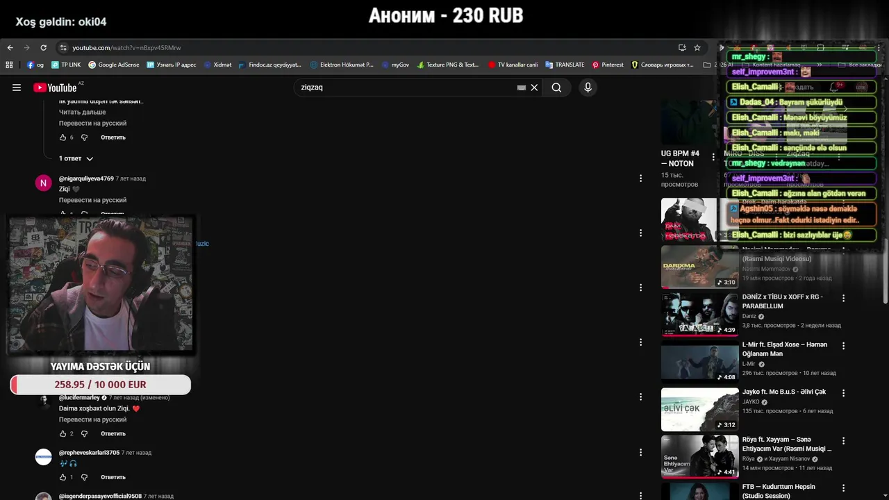889x500 pixels.
Task: Open more options for FTB Kudurttum Hepsin
Action: 844,488
